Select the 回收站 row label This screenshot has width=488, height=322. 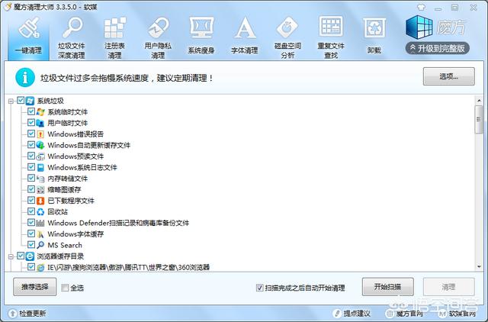pos(58,212)
